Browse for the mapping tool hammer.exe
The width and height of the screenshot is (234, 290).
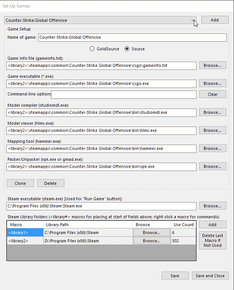point(212,148)
